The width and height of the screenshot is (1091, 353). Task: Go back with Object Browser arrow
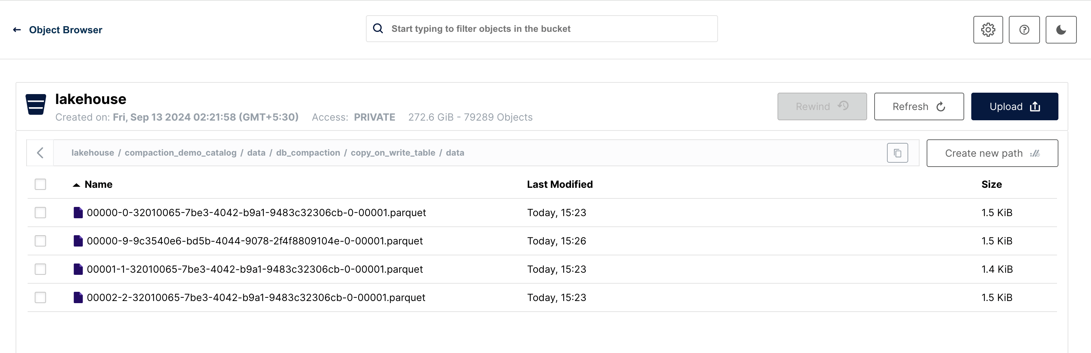pos(17,30)
